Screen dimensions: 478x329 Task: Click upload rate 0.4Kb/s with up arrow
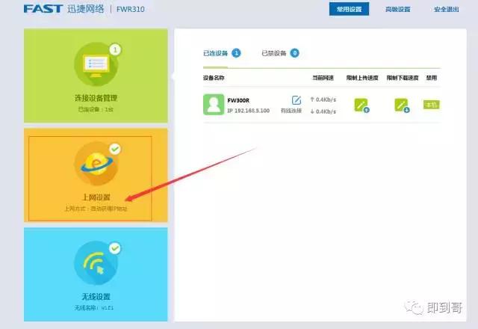point(323,99)
